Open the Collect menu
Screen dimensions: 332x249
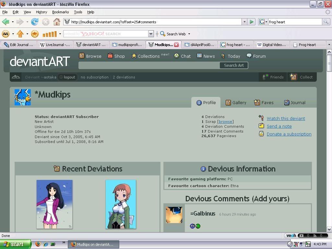coord(301,77)
